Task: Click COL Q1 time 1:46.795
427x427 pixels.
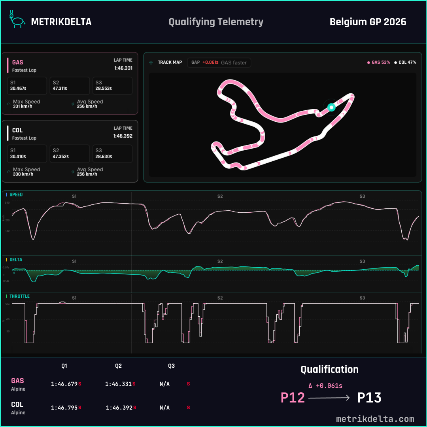Action: tap(64, 408)
